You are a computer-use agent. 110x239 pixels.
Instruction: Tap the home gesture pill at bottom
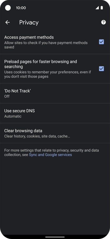(55, 237)
